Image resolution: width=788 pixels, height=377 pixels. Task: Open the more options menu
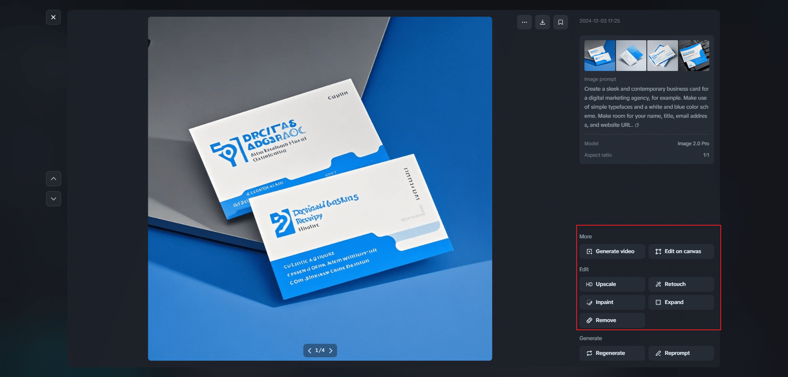(524, 22)
